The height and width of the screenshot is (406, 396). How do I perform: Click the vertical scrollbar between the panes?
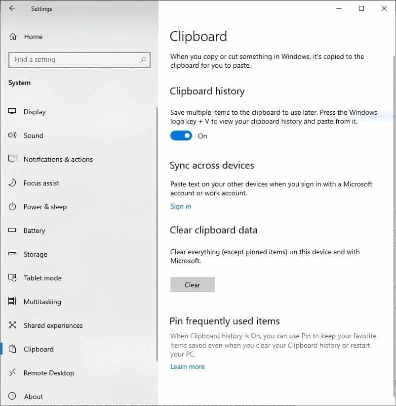158,198
